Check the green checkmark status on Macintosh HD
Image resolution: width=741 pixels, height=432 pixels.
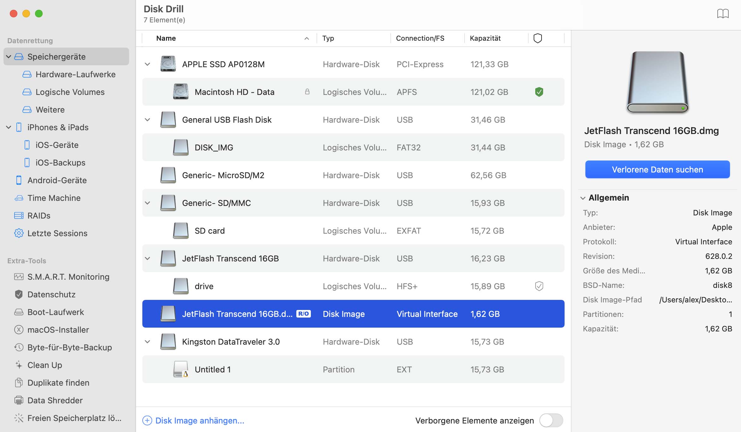pos(539,92)
